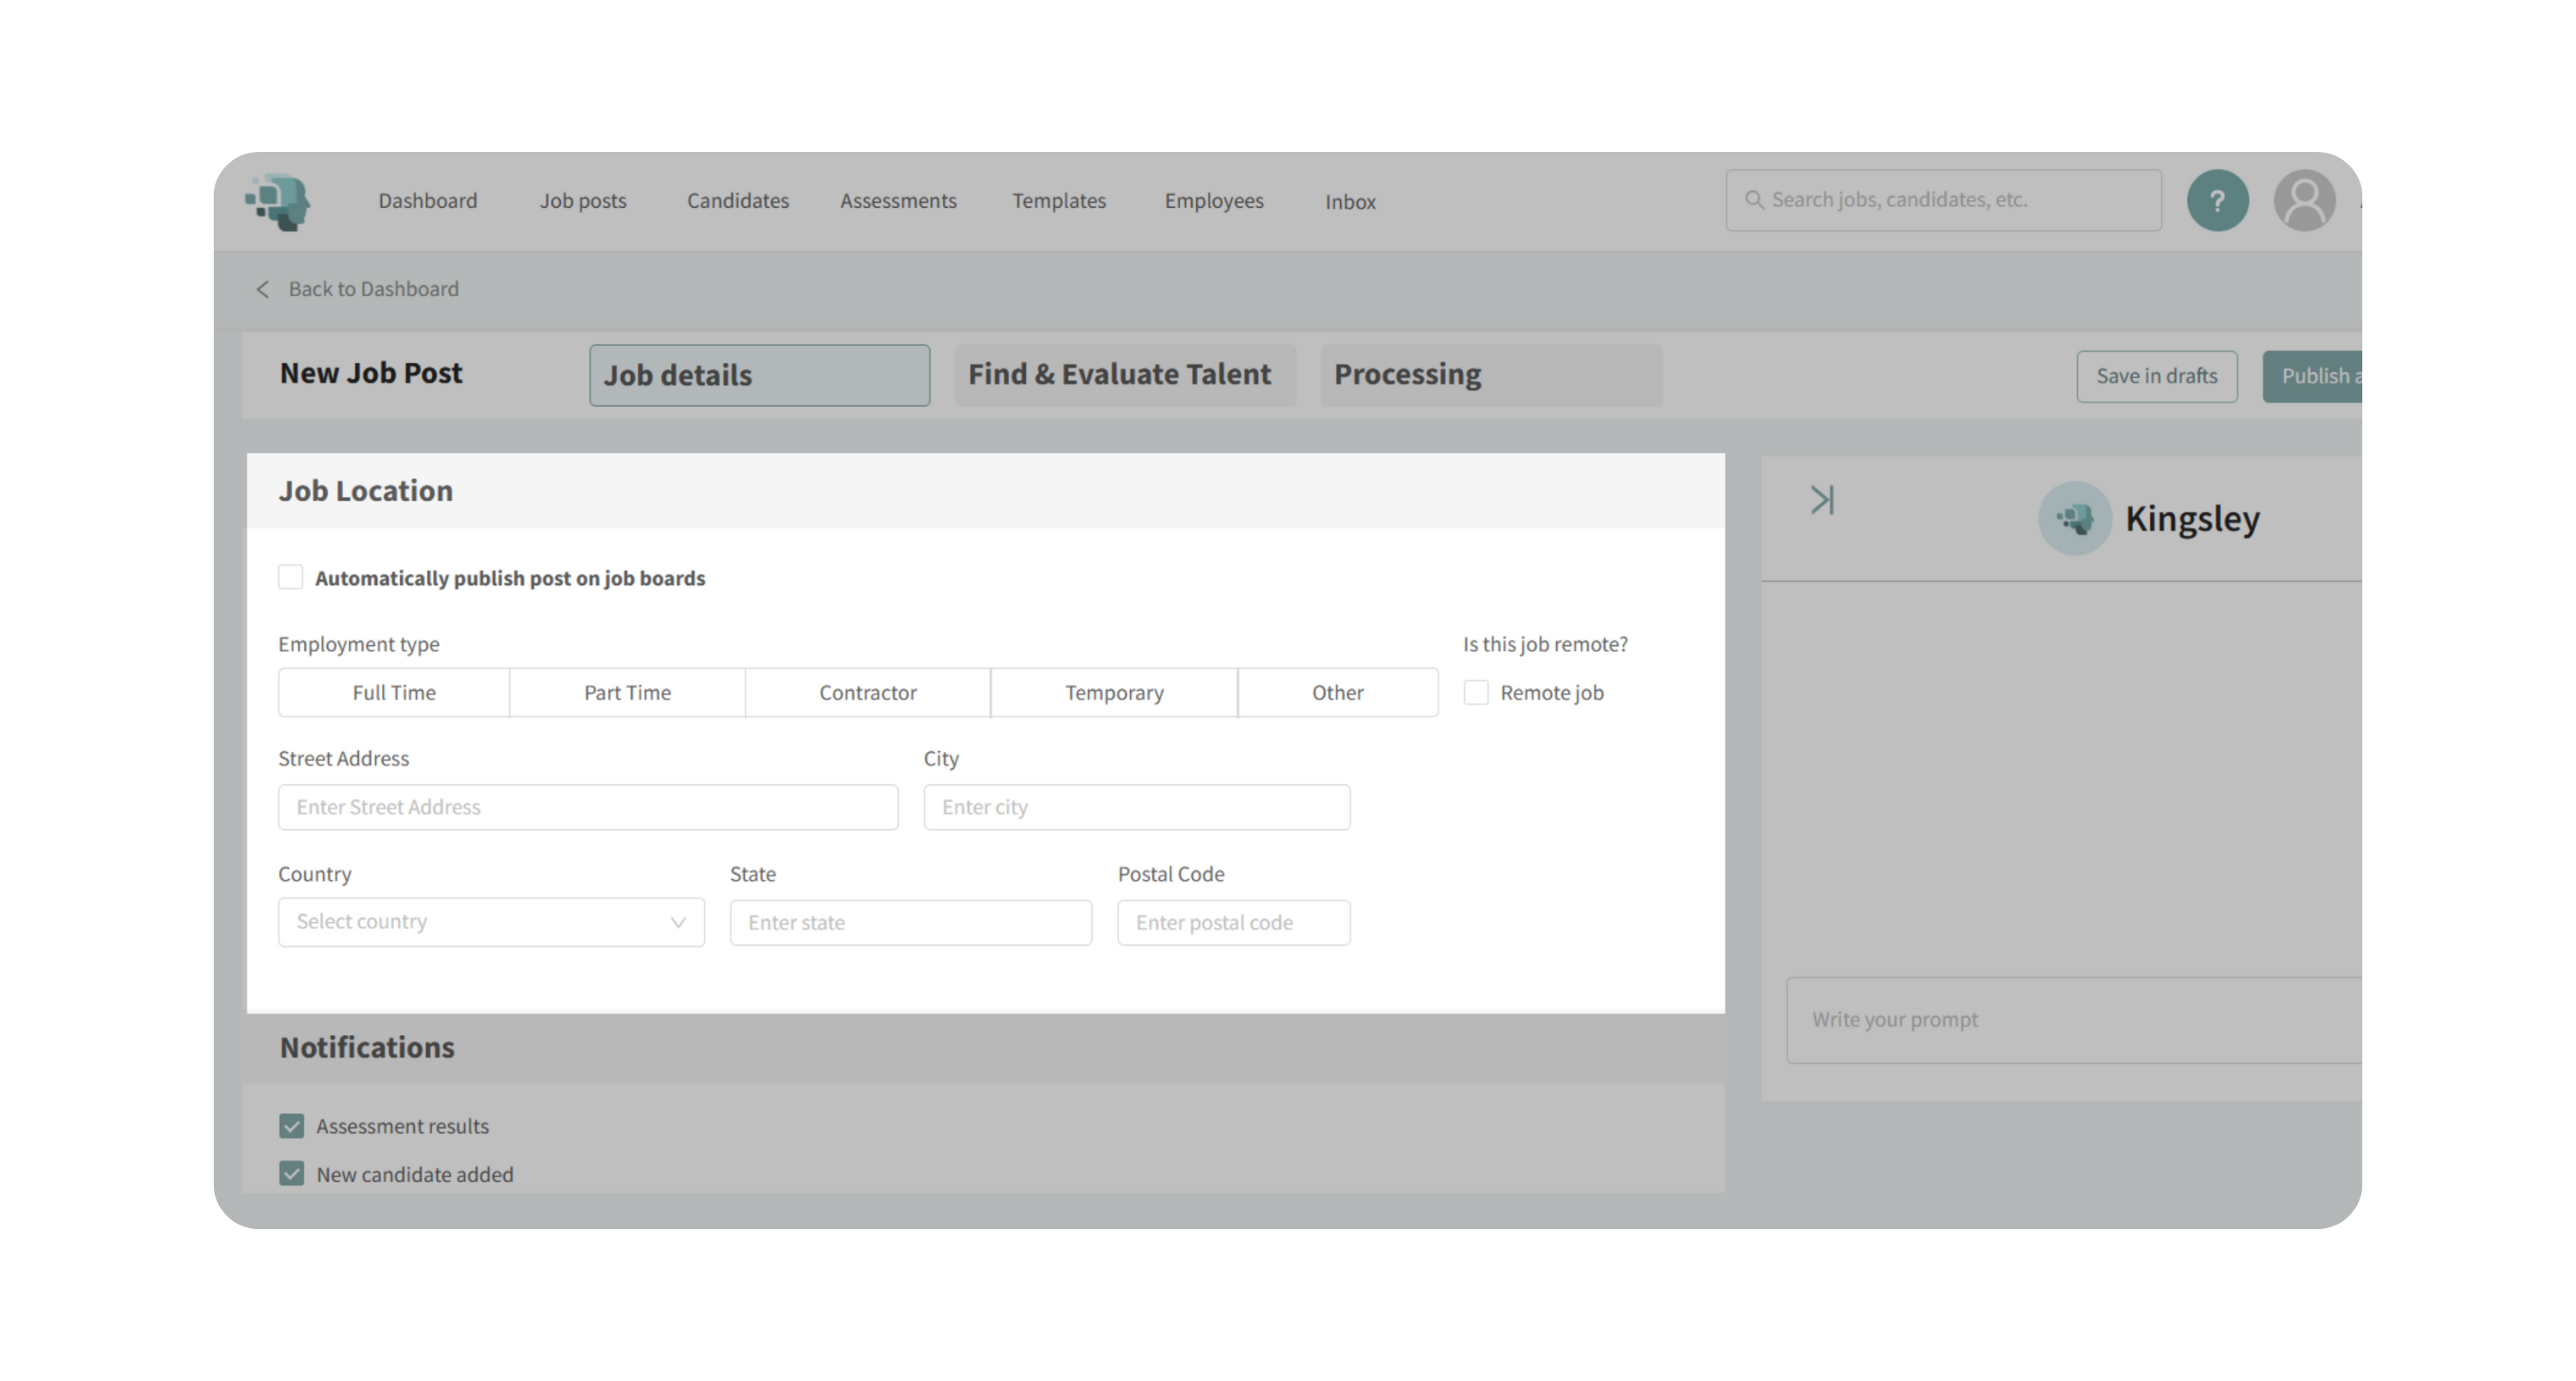Open the help question mark icon
Image resolution: width=2576 pixels, height=1381 pixels.
point(2217,201)
